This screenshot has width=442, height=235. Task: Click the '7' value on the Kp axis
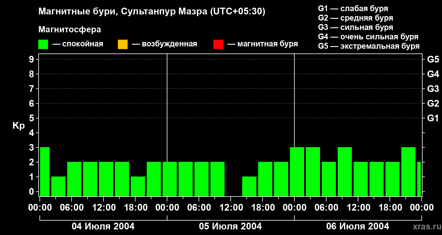coord(32,89)
